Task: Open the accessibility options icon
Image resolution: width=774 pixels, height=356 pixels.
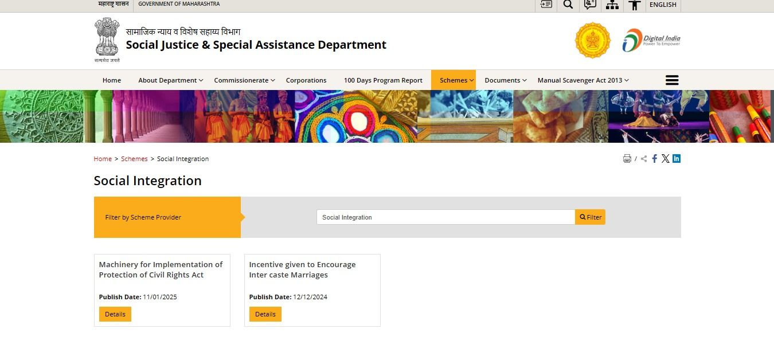Action: [634, 5]
